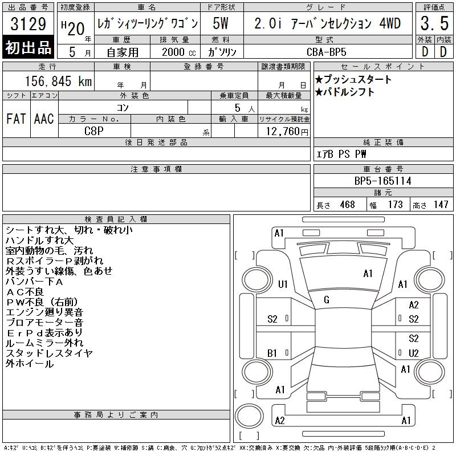This screenshot has width=456, height=456.
Task: Click the H20 first registration year
Action: click(73, 28)
